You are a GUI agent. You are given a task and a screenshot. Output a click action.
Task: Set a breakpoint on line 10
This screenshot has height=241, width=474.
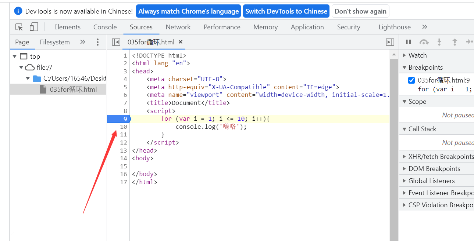coord(123,127)
